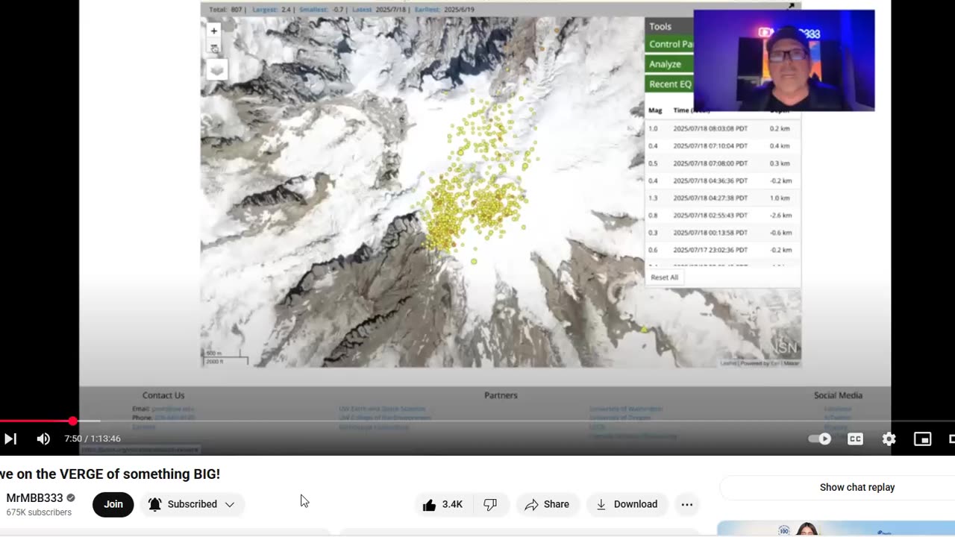The height and width of the screenshot is (537, 955).
Task: Toggle the autoplay switch in the player
Action: pyautogui.click(x=820, y=439)
